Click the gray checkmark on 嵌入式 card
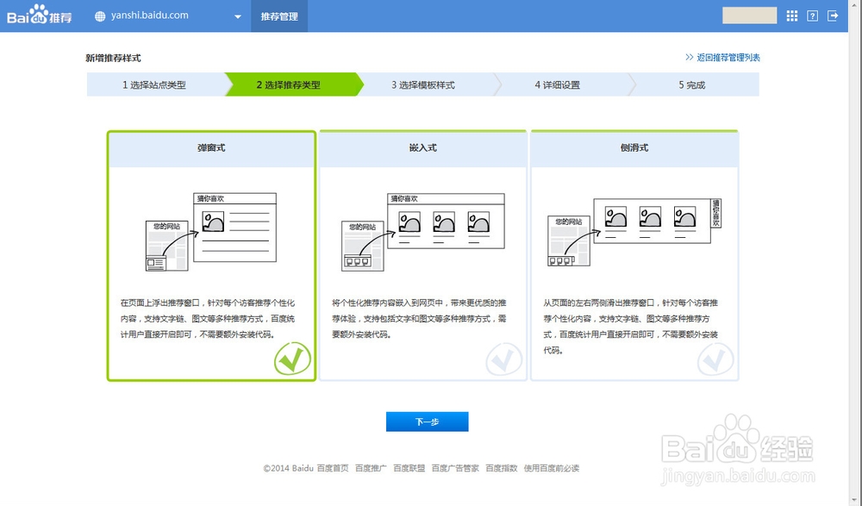 [x=504, y=359]
